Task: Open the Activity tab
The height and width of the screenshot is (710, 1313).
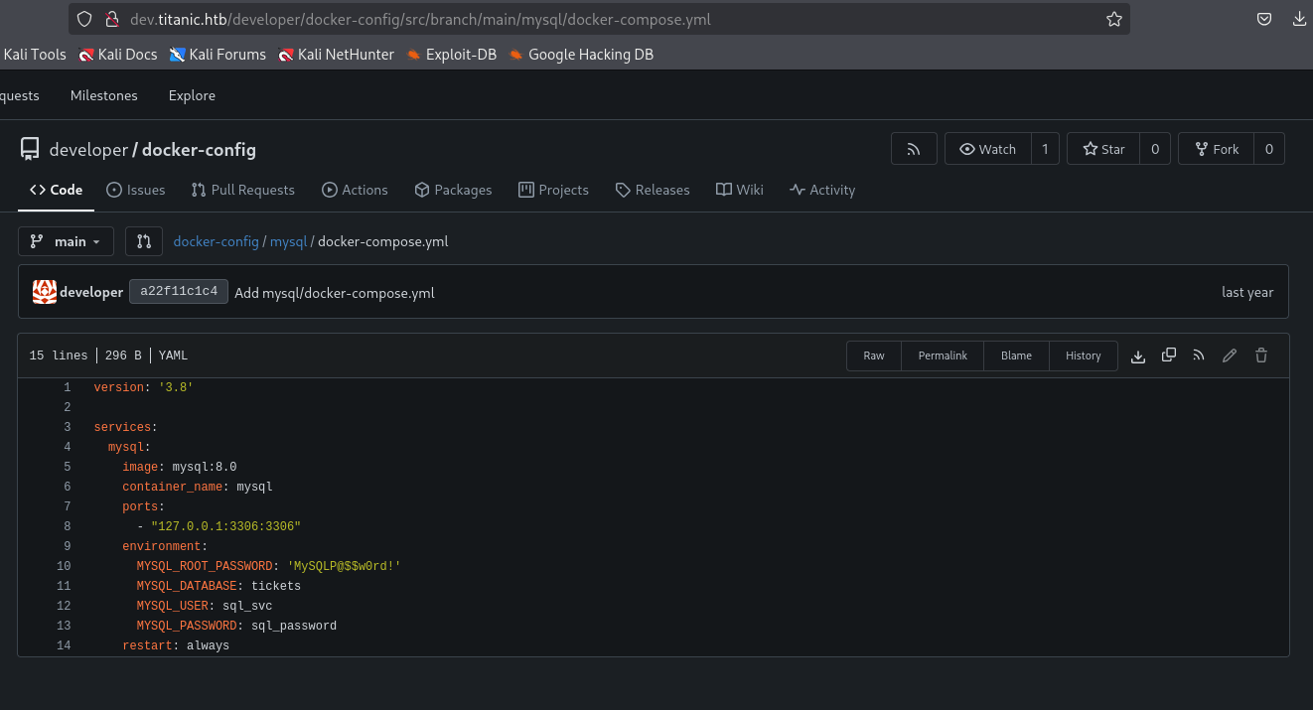Action: (x=822, y=190)
